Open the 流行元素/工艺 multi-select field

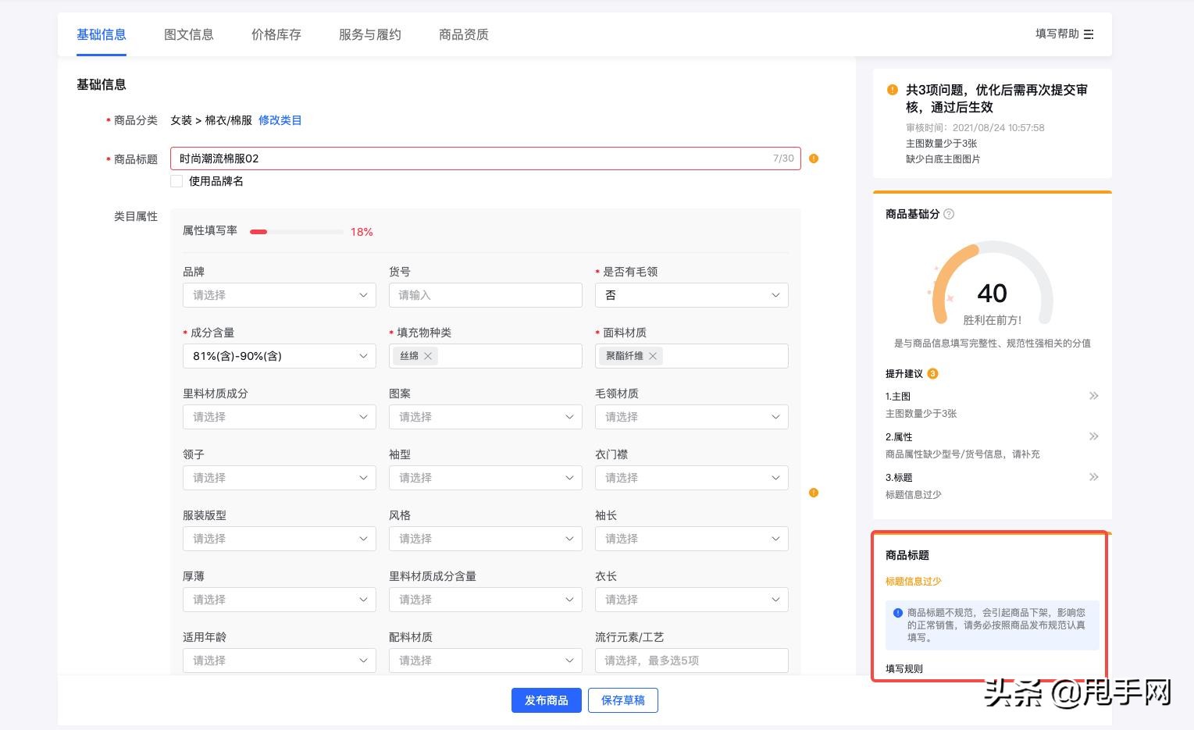coord(691,661)
